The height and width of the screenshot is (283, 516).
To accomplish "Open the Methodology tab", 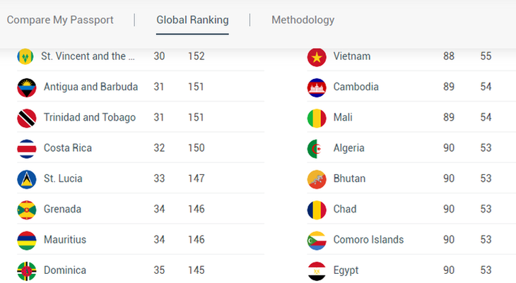I will coord(303,20).
